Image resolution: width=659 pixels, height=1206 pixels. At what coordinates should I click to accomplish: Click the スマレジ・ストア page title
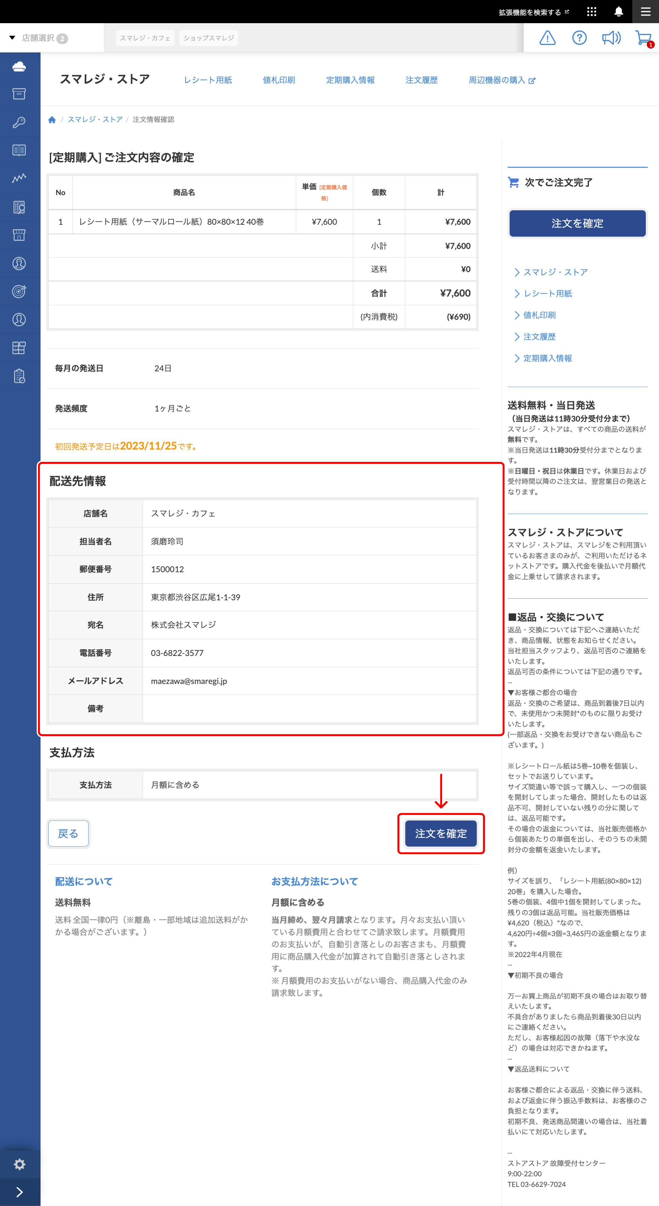coord(105,79)
